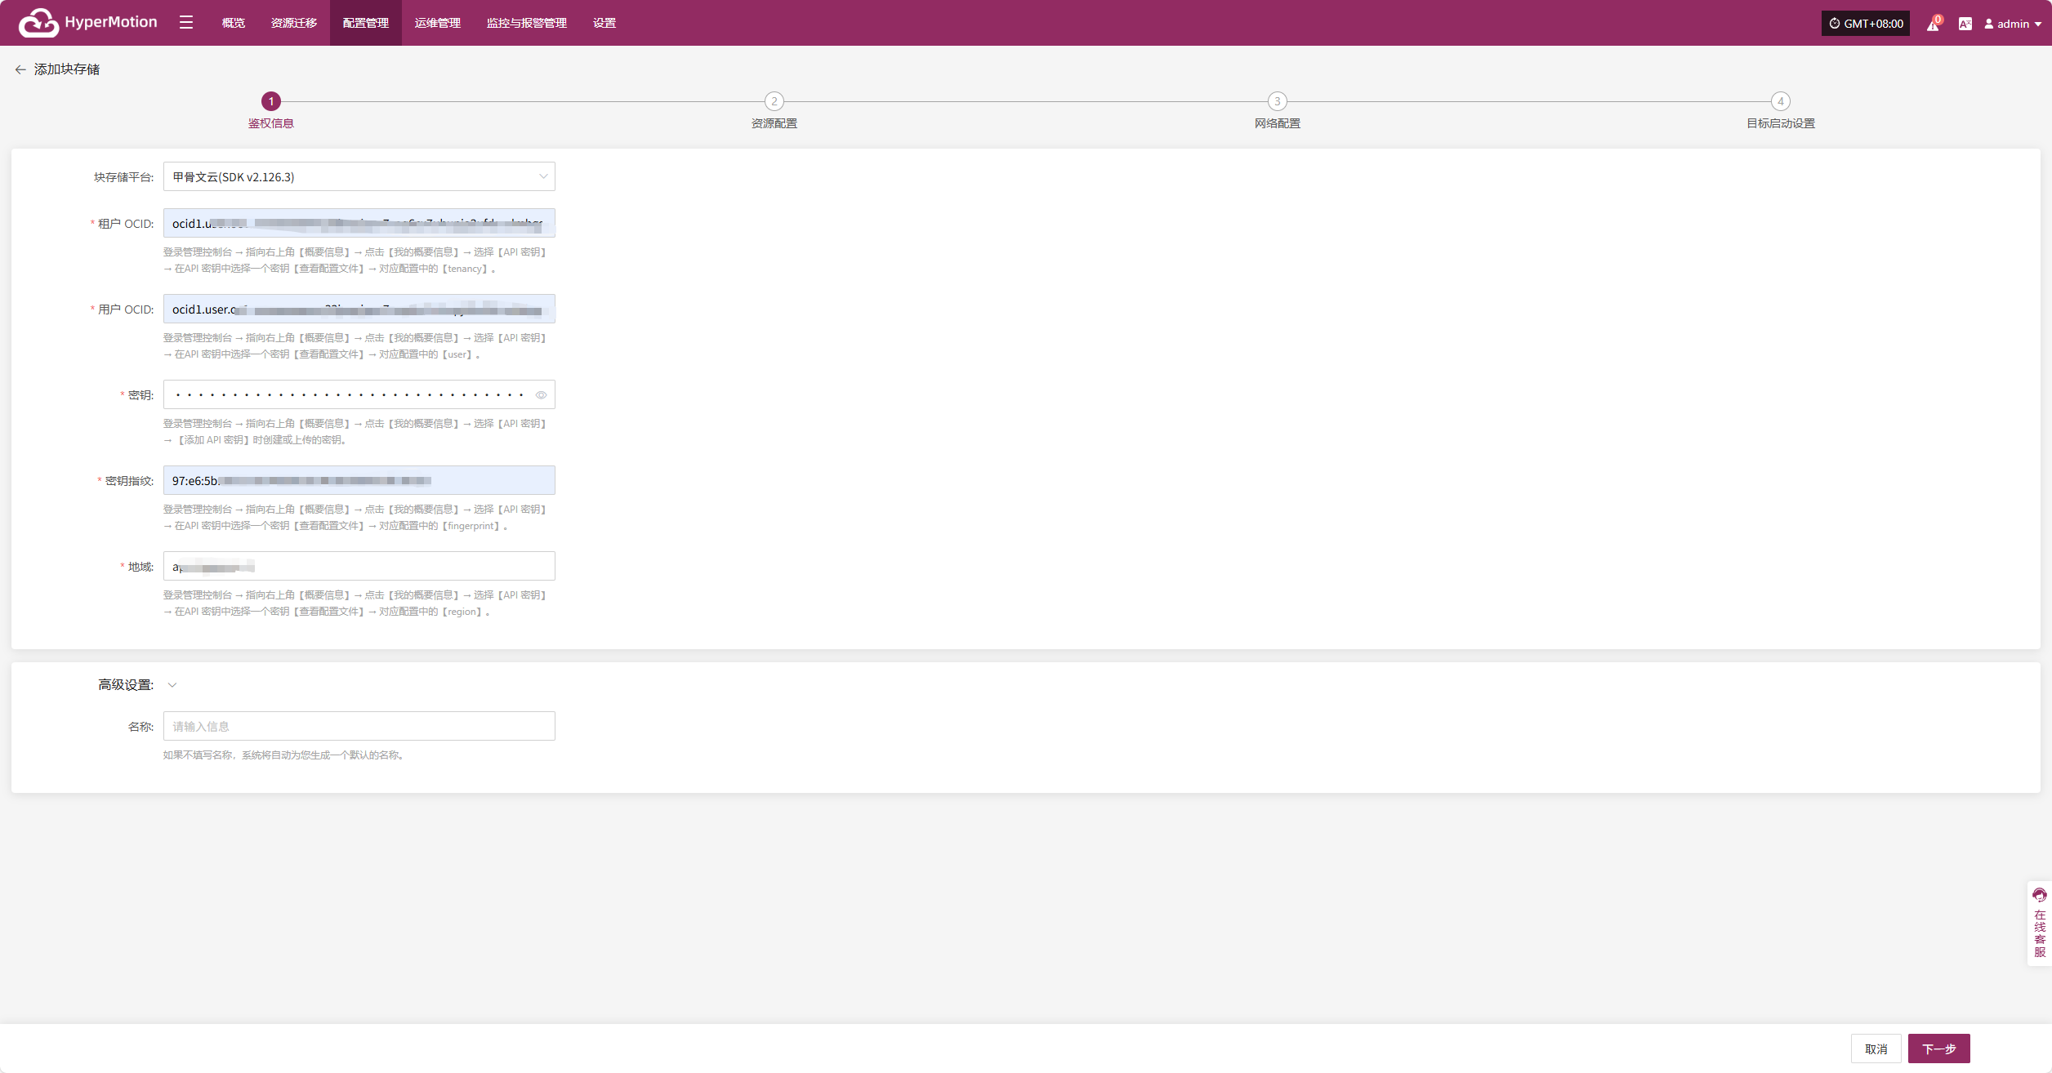
Task: Open the 运维管理 menu
Action: point(438,23)
